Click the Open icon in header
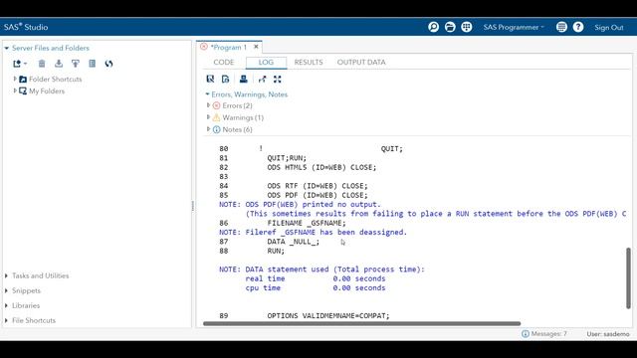Image resolution: width=637 pixels, height=358 pixels. coord(450,27)
